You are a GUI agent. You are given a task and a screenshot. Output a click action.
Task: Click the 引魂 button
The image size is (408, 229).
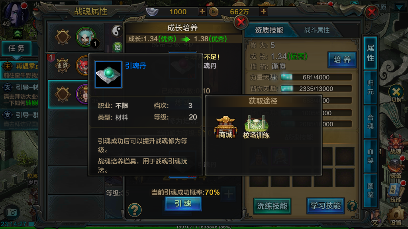pos(183,204)
